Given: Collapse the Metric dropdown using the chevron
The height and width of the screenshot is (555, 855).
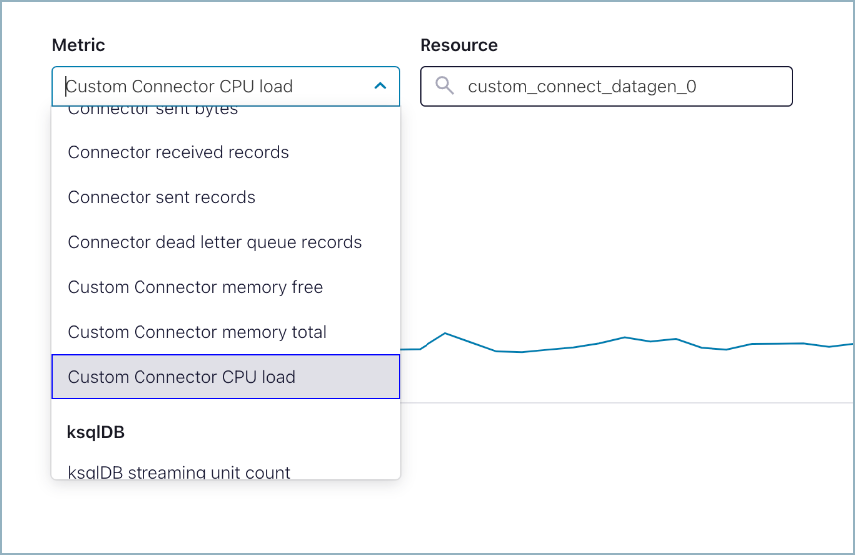Looking at the screenshot, I should pyautogui.click(x=380, y=86).
